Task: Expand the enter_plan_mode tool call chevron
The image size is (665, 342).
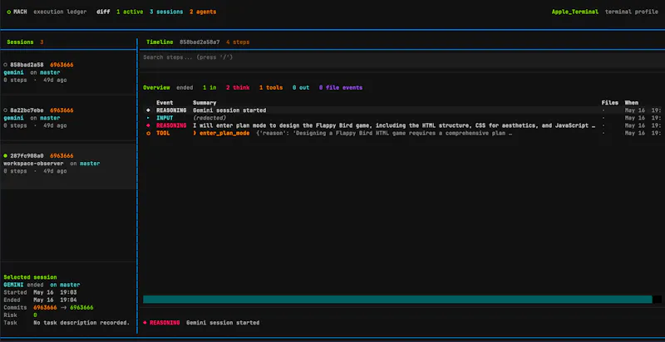Action: (x=195, y=133)
